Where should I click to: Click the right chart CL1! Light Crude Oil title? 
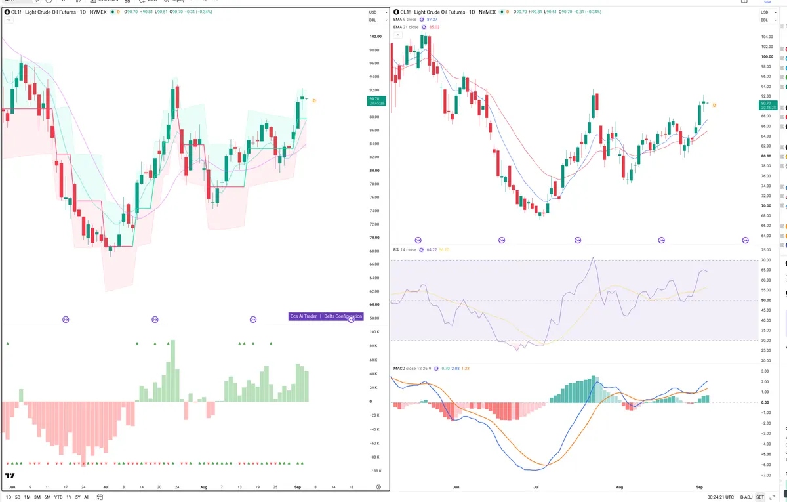coord(449,12)
